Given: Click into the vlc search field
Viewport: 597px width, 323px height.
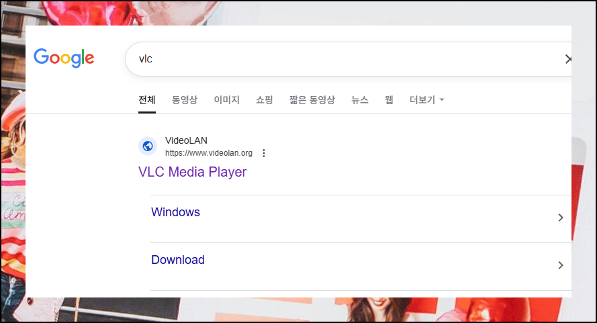Looking at the screenshot, I should click(349, 59).
